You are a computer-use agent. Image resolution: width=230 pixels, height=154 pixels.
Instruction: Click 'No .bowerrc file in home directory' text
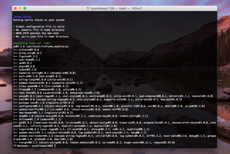point(40,30)
